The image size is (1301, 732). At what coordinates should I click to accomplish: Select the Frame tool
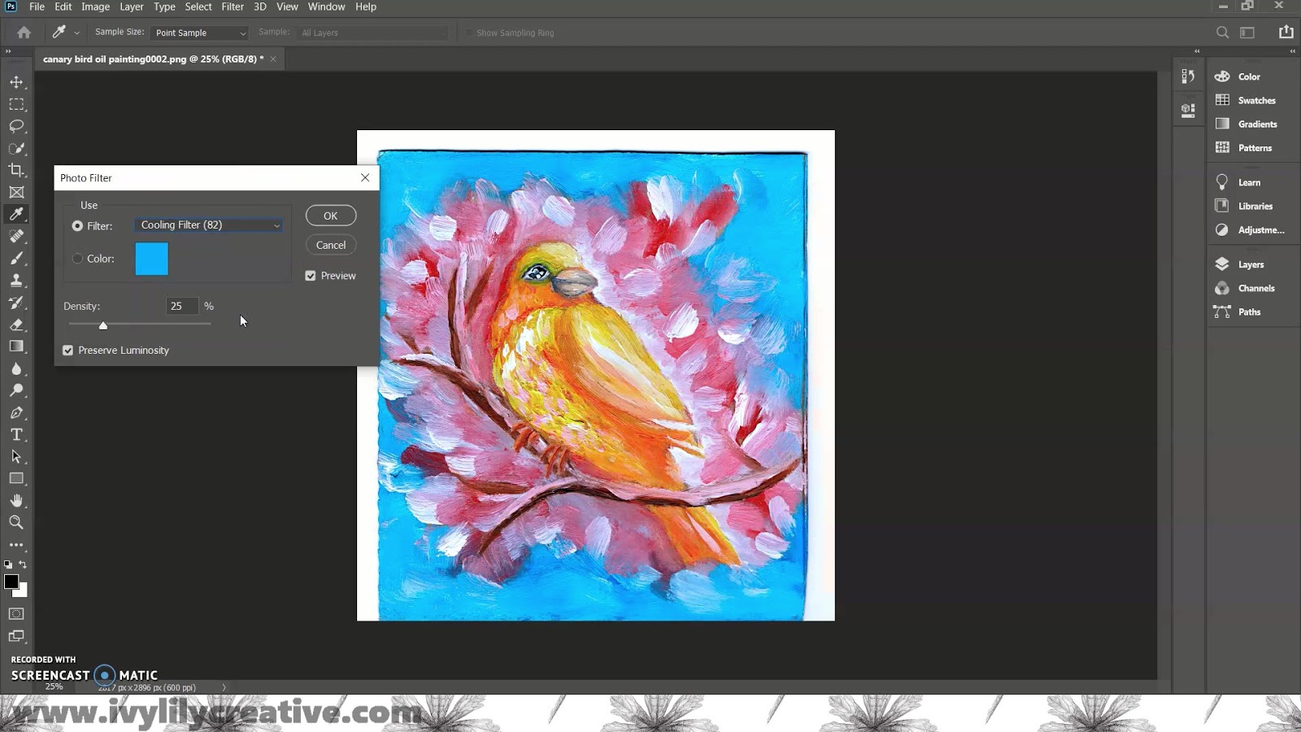click(x=16, y=192)
